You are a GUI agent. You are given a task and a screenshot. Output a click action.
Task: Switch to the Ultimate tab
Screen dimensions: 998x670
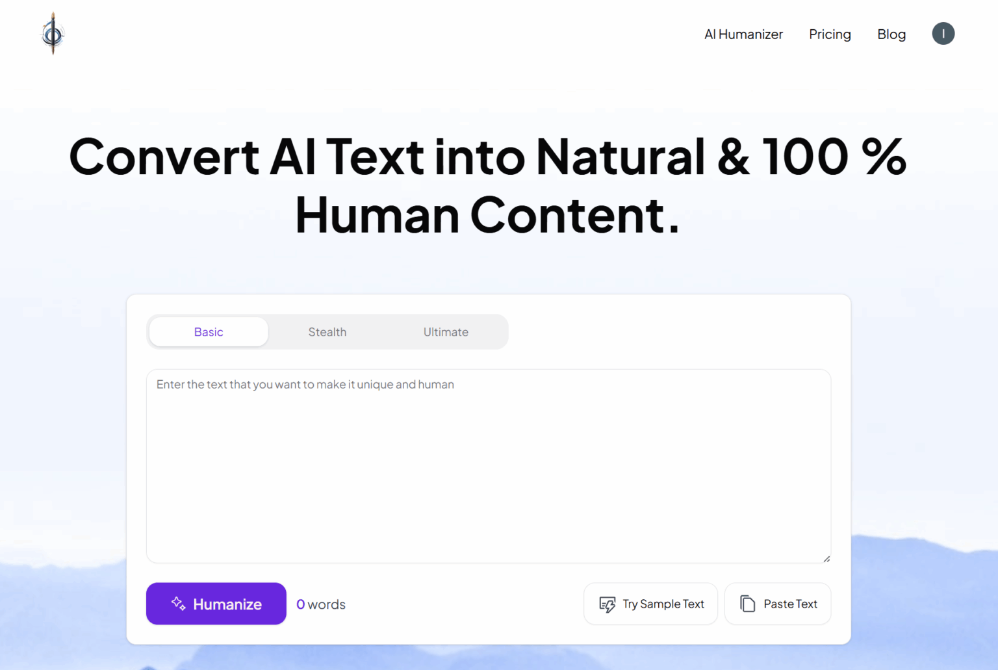(x=446, y=331)
